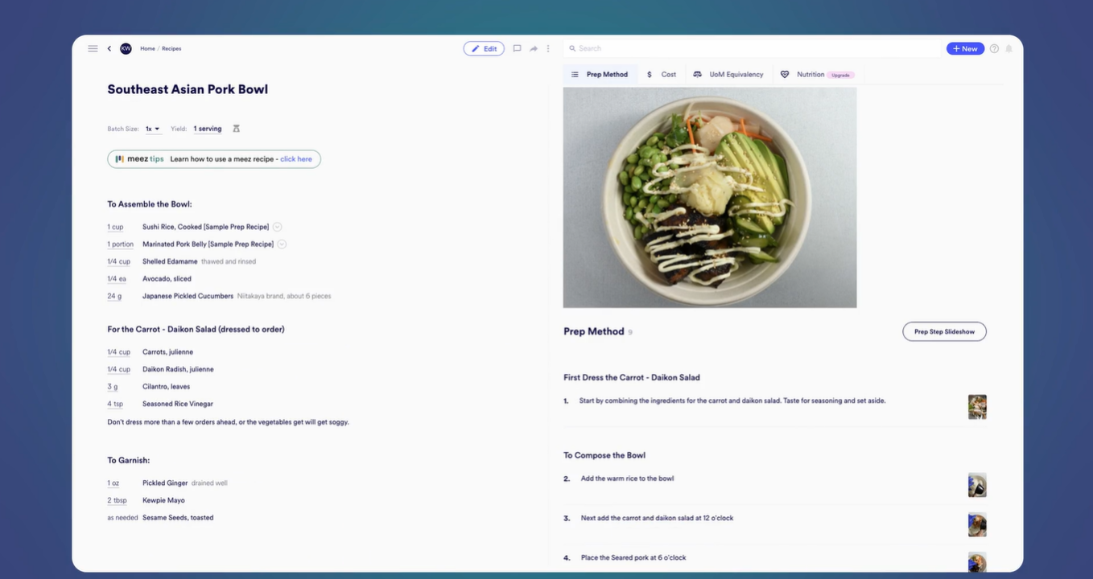The image size is (1093, 579).
Task: Expand the Marinated Pork Belly sub-recipe
Action: click(282, 244)
